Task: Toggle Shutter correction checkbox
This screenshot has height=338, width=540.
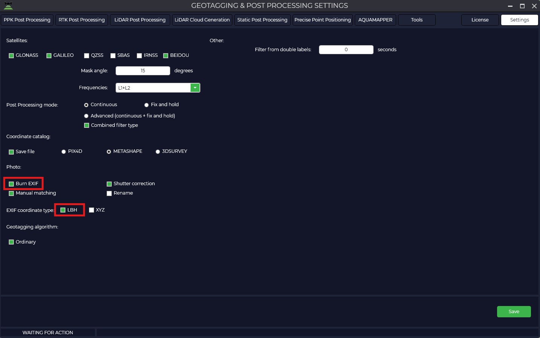Action: 109,184
